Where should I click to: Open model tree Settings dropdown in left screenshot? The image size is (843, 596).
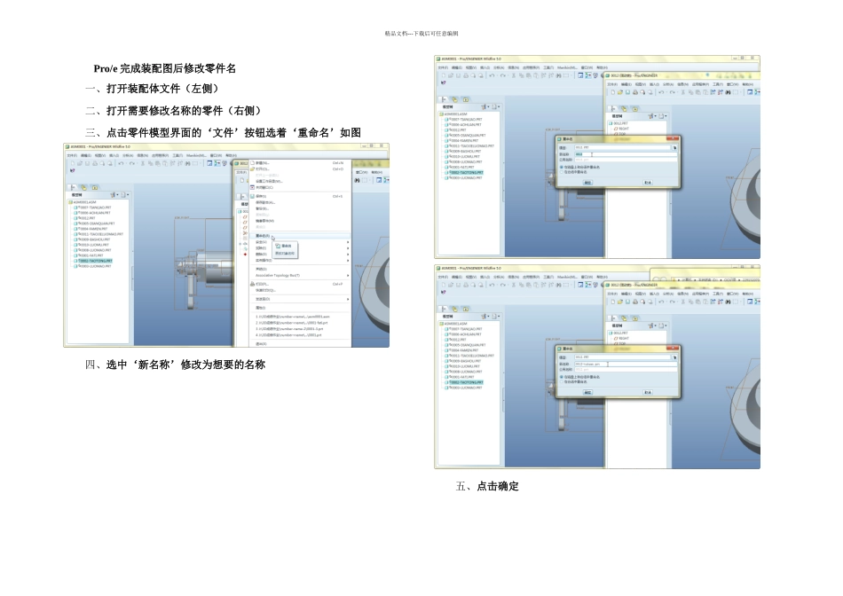pyautogui.click(x=114, y=194)
